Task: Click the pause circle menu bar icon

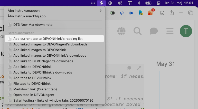Action: tap(110, 3)
